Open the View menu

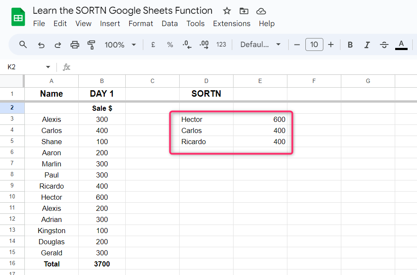pos(83,24)
